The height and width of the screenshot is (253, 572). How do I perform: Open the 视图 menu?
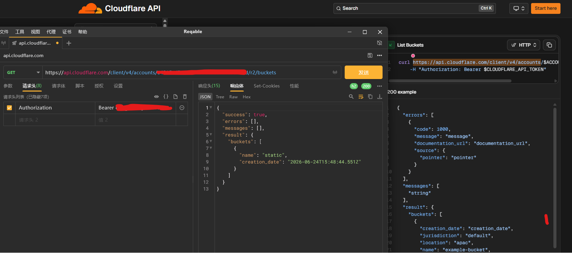[36, 32]
